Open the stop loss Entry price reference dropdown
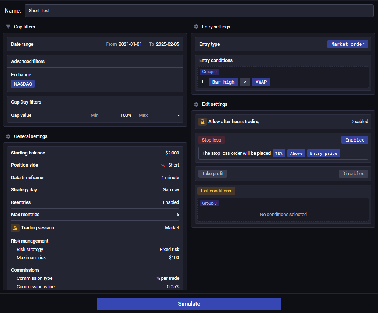 click(x=323, y=153)
